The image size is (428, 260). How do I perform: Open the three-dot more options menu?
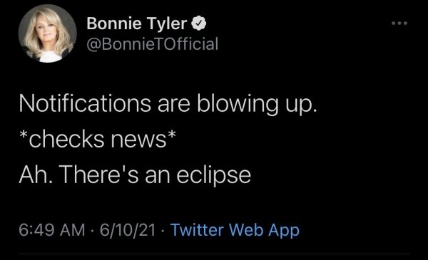click(399, 24)
